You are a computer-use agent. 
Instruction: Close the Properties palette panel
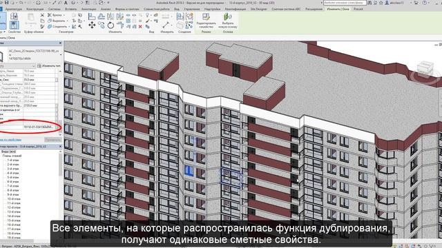pos(60,43)
